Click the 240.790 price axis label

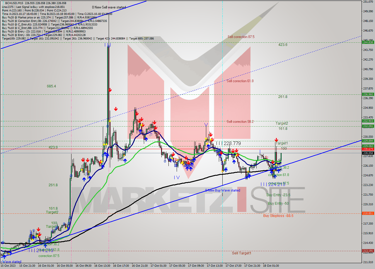pyautogui.click(x=368, y=69)
